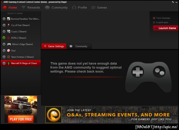Click the large gamepad graphic
The image size is (179, 130).
pos(148,77)
